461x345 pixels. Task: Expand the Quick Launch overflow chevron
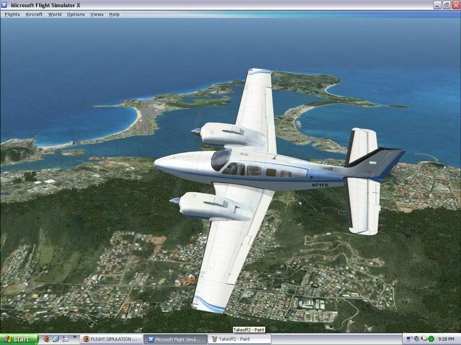[74, 338]
